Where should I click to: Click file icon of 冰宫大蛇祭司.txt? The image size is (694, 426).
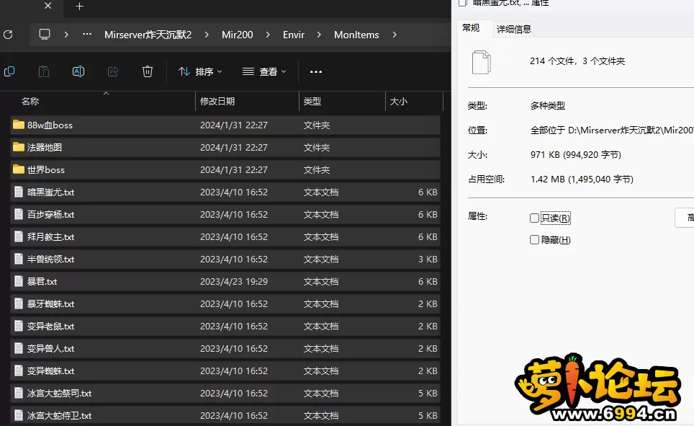click(x=19, y=393)
